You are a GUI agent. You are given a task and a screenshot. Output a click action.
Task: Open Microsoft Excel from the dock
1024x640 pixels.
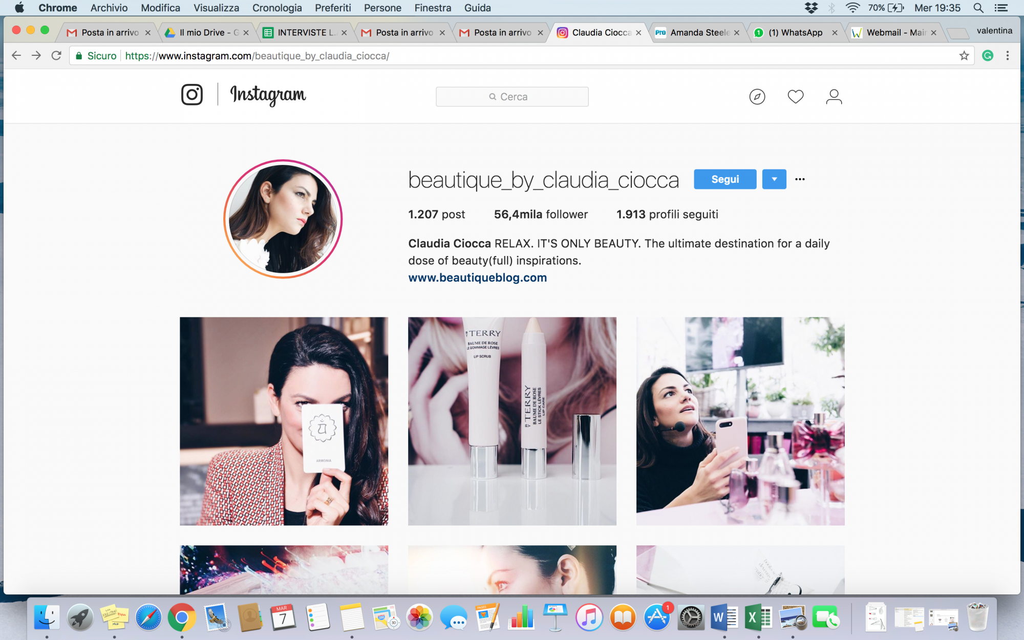758,617
